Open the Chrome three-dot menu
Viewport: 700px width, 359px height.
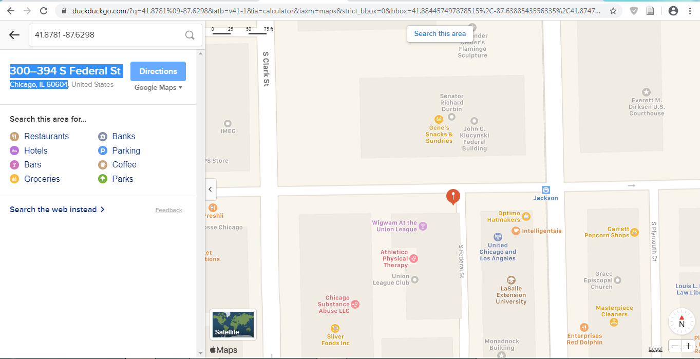pos(690,11)
